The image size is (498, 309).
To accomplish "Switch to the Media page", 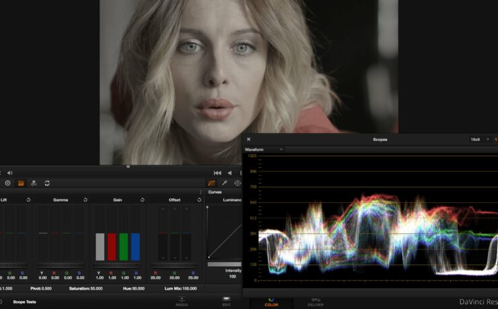I will 182,302.
